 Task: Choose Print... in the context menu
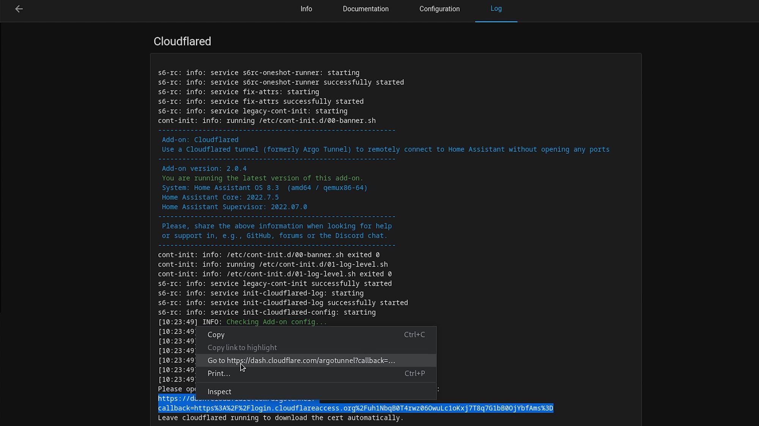(x=316, y=373)
